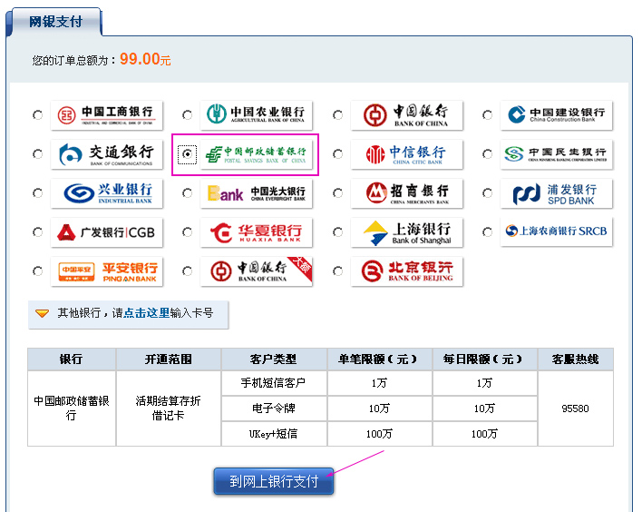
Task: Click the China Merchants Bank logo
Action: pyautogui.click(x=406, y=193)
